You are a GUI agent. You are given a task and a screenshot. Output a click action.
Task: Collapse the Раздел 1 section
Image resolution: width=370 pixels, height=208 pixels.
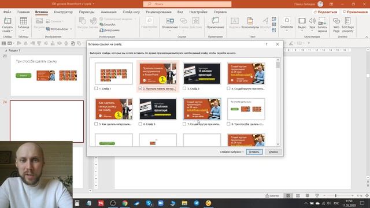pos(6,50)
